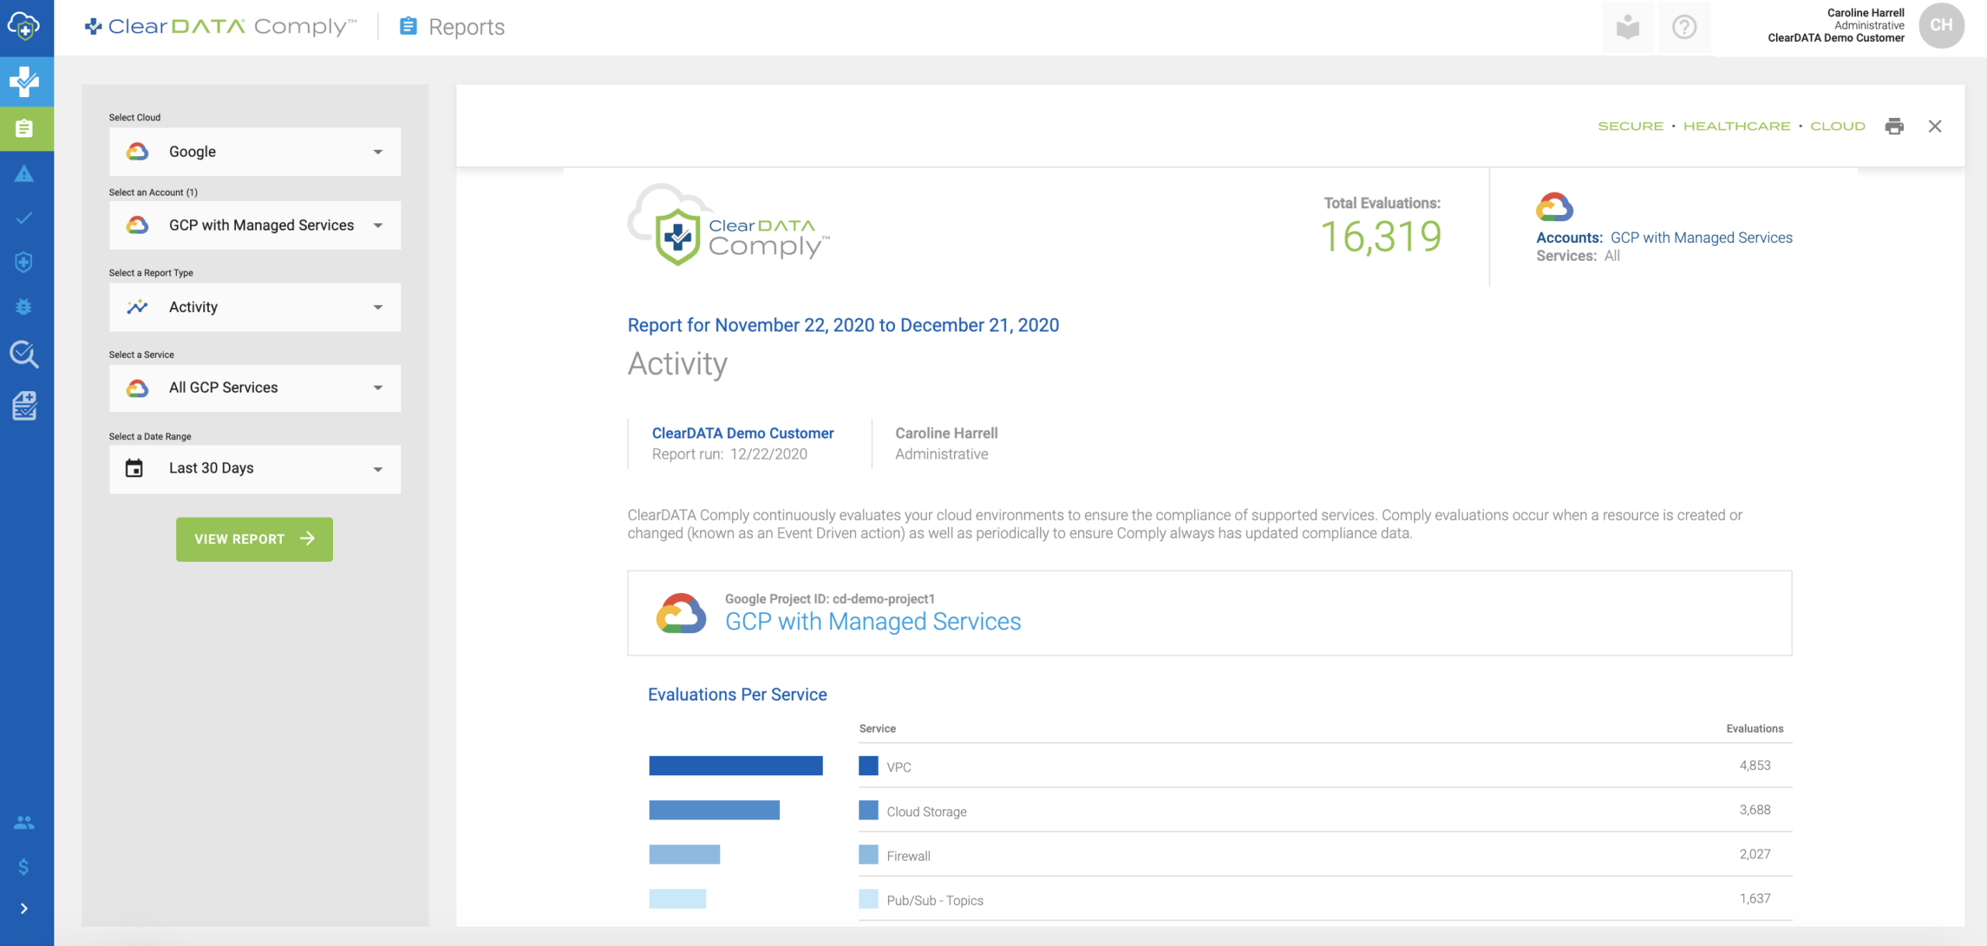Click the ClearDATA cloud logo in sidebar

coord(24,26)
